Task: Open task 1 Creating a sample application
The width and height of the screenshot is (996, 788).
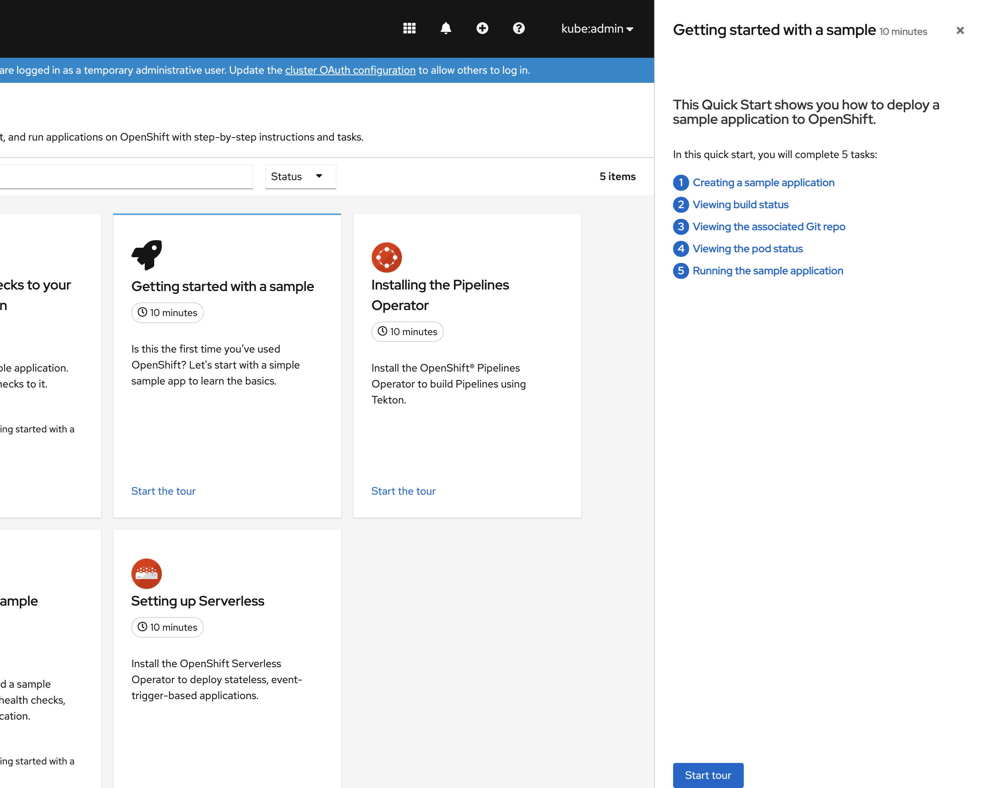Action: [x=763, y=183]
